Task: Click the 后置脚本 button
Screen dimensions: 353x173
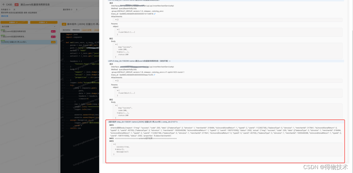Action: [x=44, y=22]
